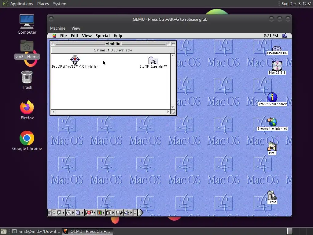This screenshot has height=235, width=313.
Task: Select the Linux desktop Trash icon
Action: coord(27,80)
